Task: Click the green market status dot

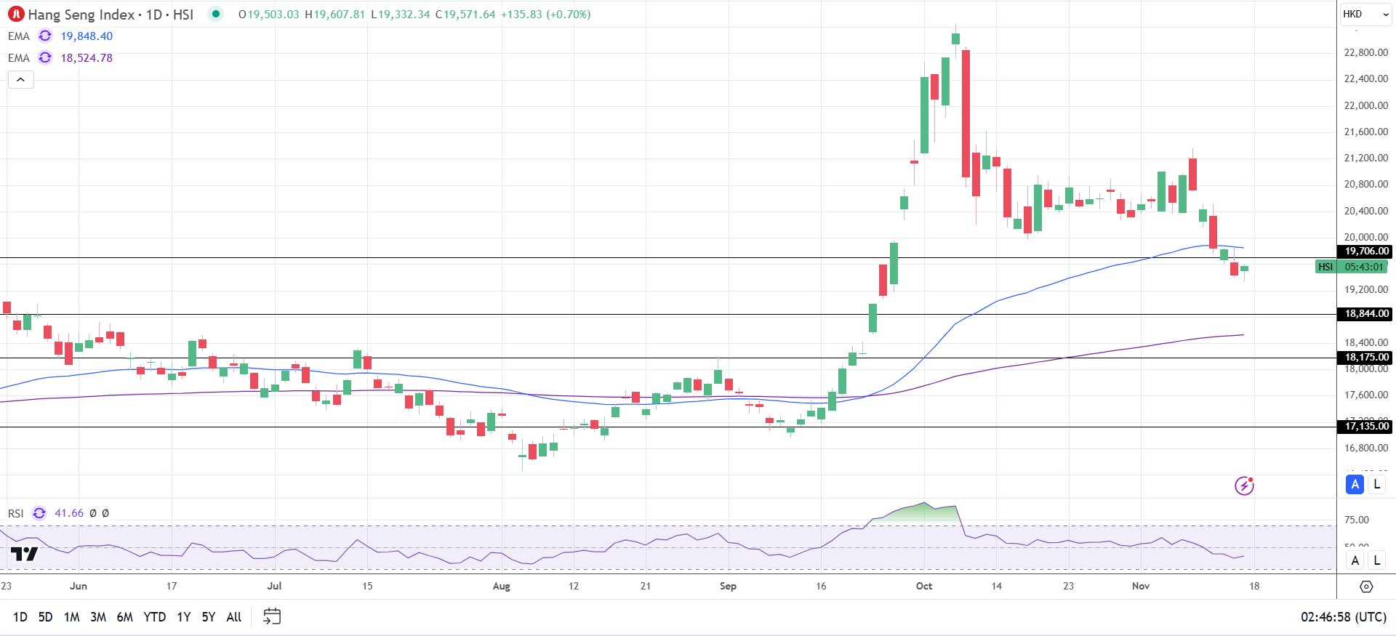Action: (216, 14)
